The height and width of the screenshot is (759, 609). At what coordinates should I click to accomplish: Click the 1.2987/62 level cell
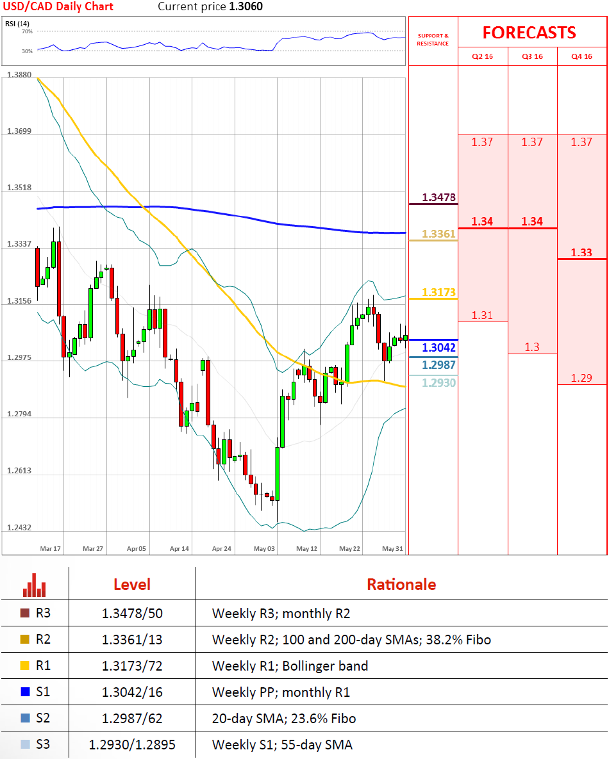coord(132,719)
